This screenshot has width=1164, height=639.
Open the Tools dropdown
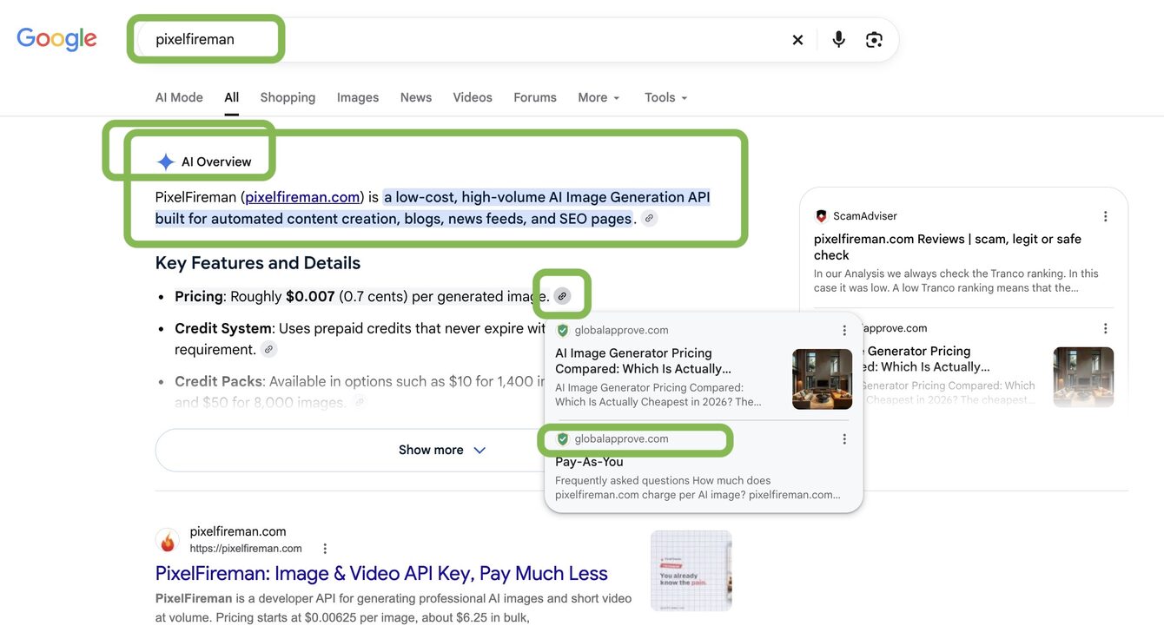pyautogui.click(x=665, y=97)
